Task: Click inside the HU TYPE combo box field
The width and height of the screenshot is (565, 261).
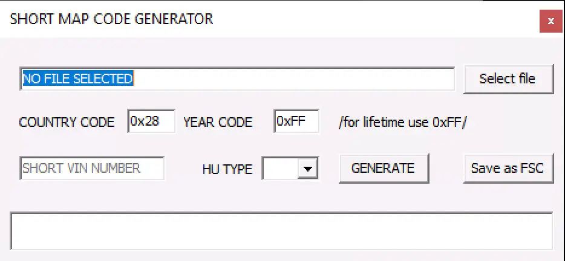Action: click(280, 169)
